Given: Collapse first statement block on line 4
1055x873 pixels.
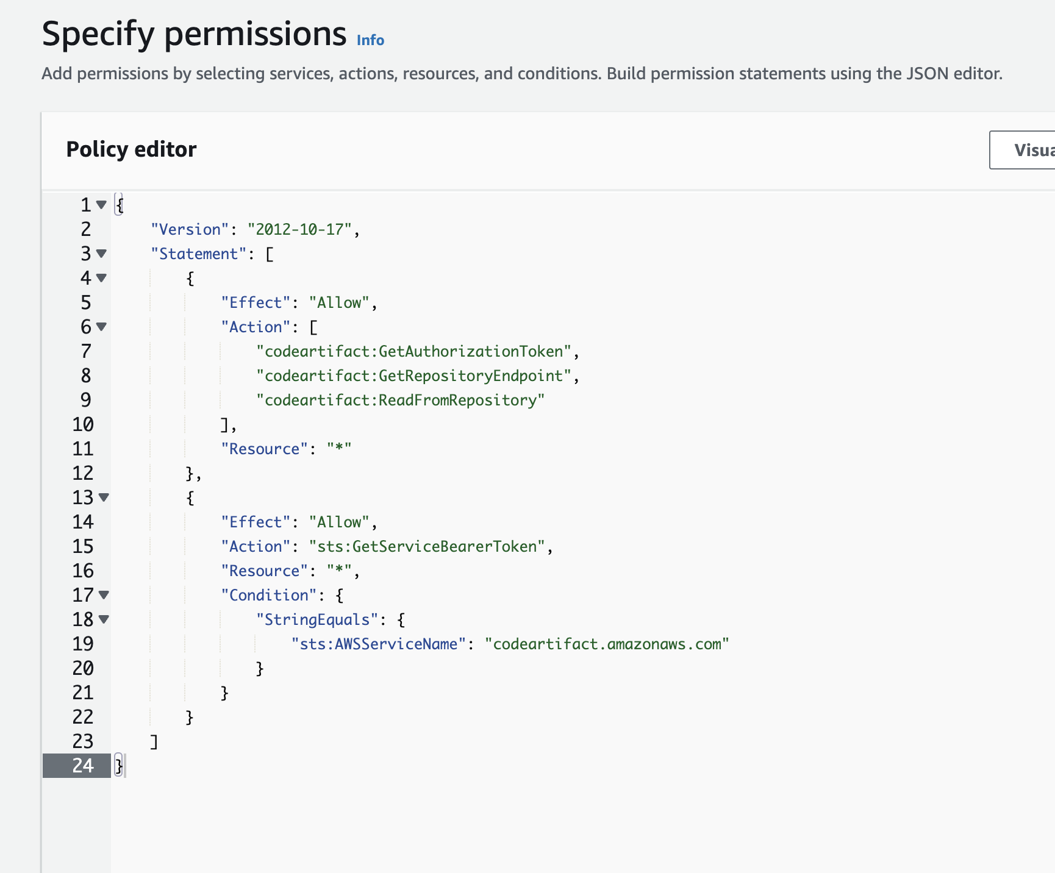Looking at the screenshot, I should [x=101, y=278].
